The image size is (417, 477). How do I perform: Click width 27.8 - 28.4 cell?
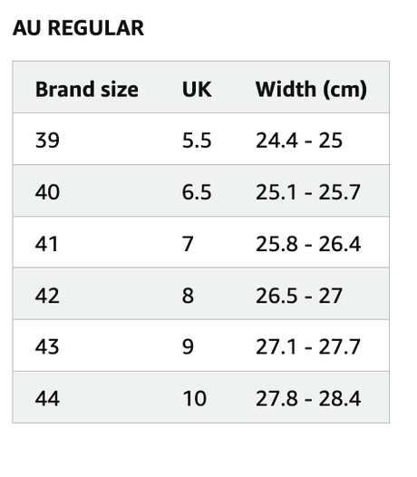[308, 399]
